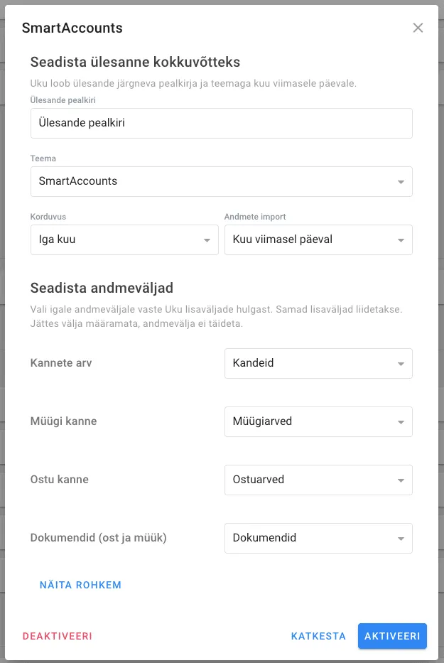Click the arrow icon beside Ostuarved
444x663 pixels.
tap(401, 481)
